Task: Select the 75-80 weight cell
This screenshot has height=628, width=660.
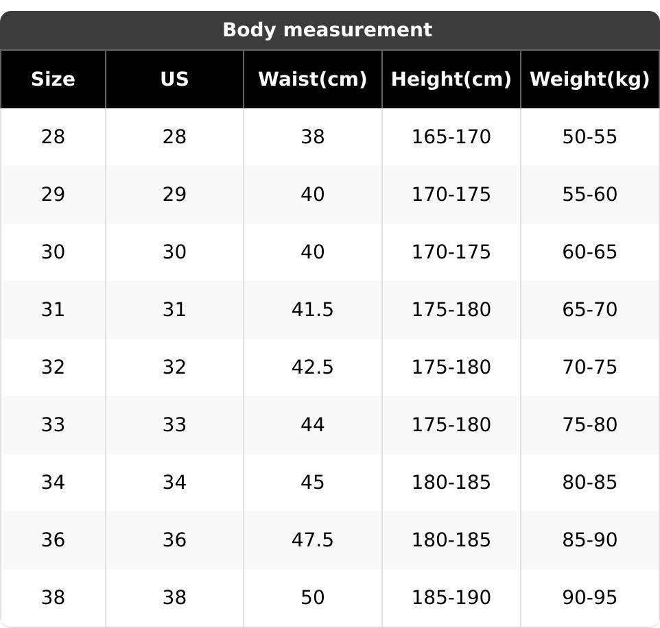Action: pyautogui.click(x=589, y=425)
